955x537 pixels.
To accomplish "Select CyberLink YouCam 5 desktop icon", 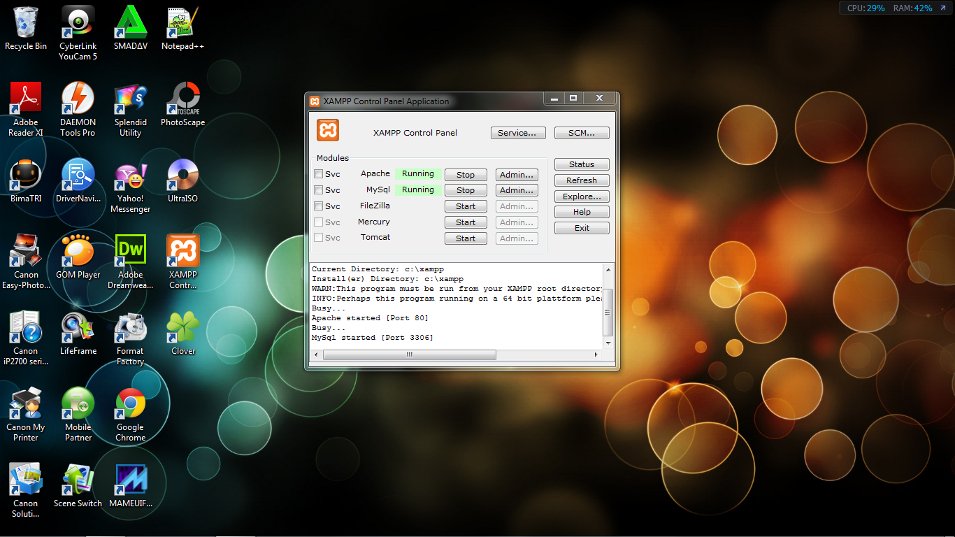I will pos(78,33).
